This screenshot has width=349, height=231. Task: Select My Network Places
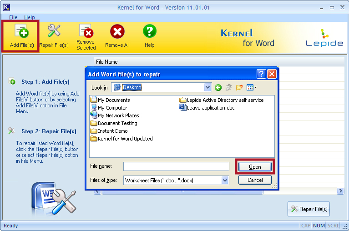click(115, 115)
